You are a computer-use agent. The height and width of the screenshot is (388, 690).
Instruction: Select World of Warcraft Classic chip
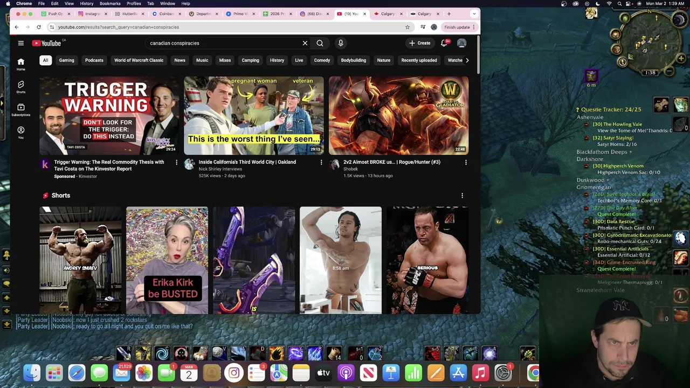[x=139, y=60]
